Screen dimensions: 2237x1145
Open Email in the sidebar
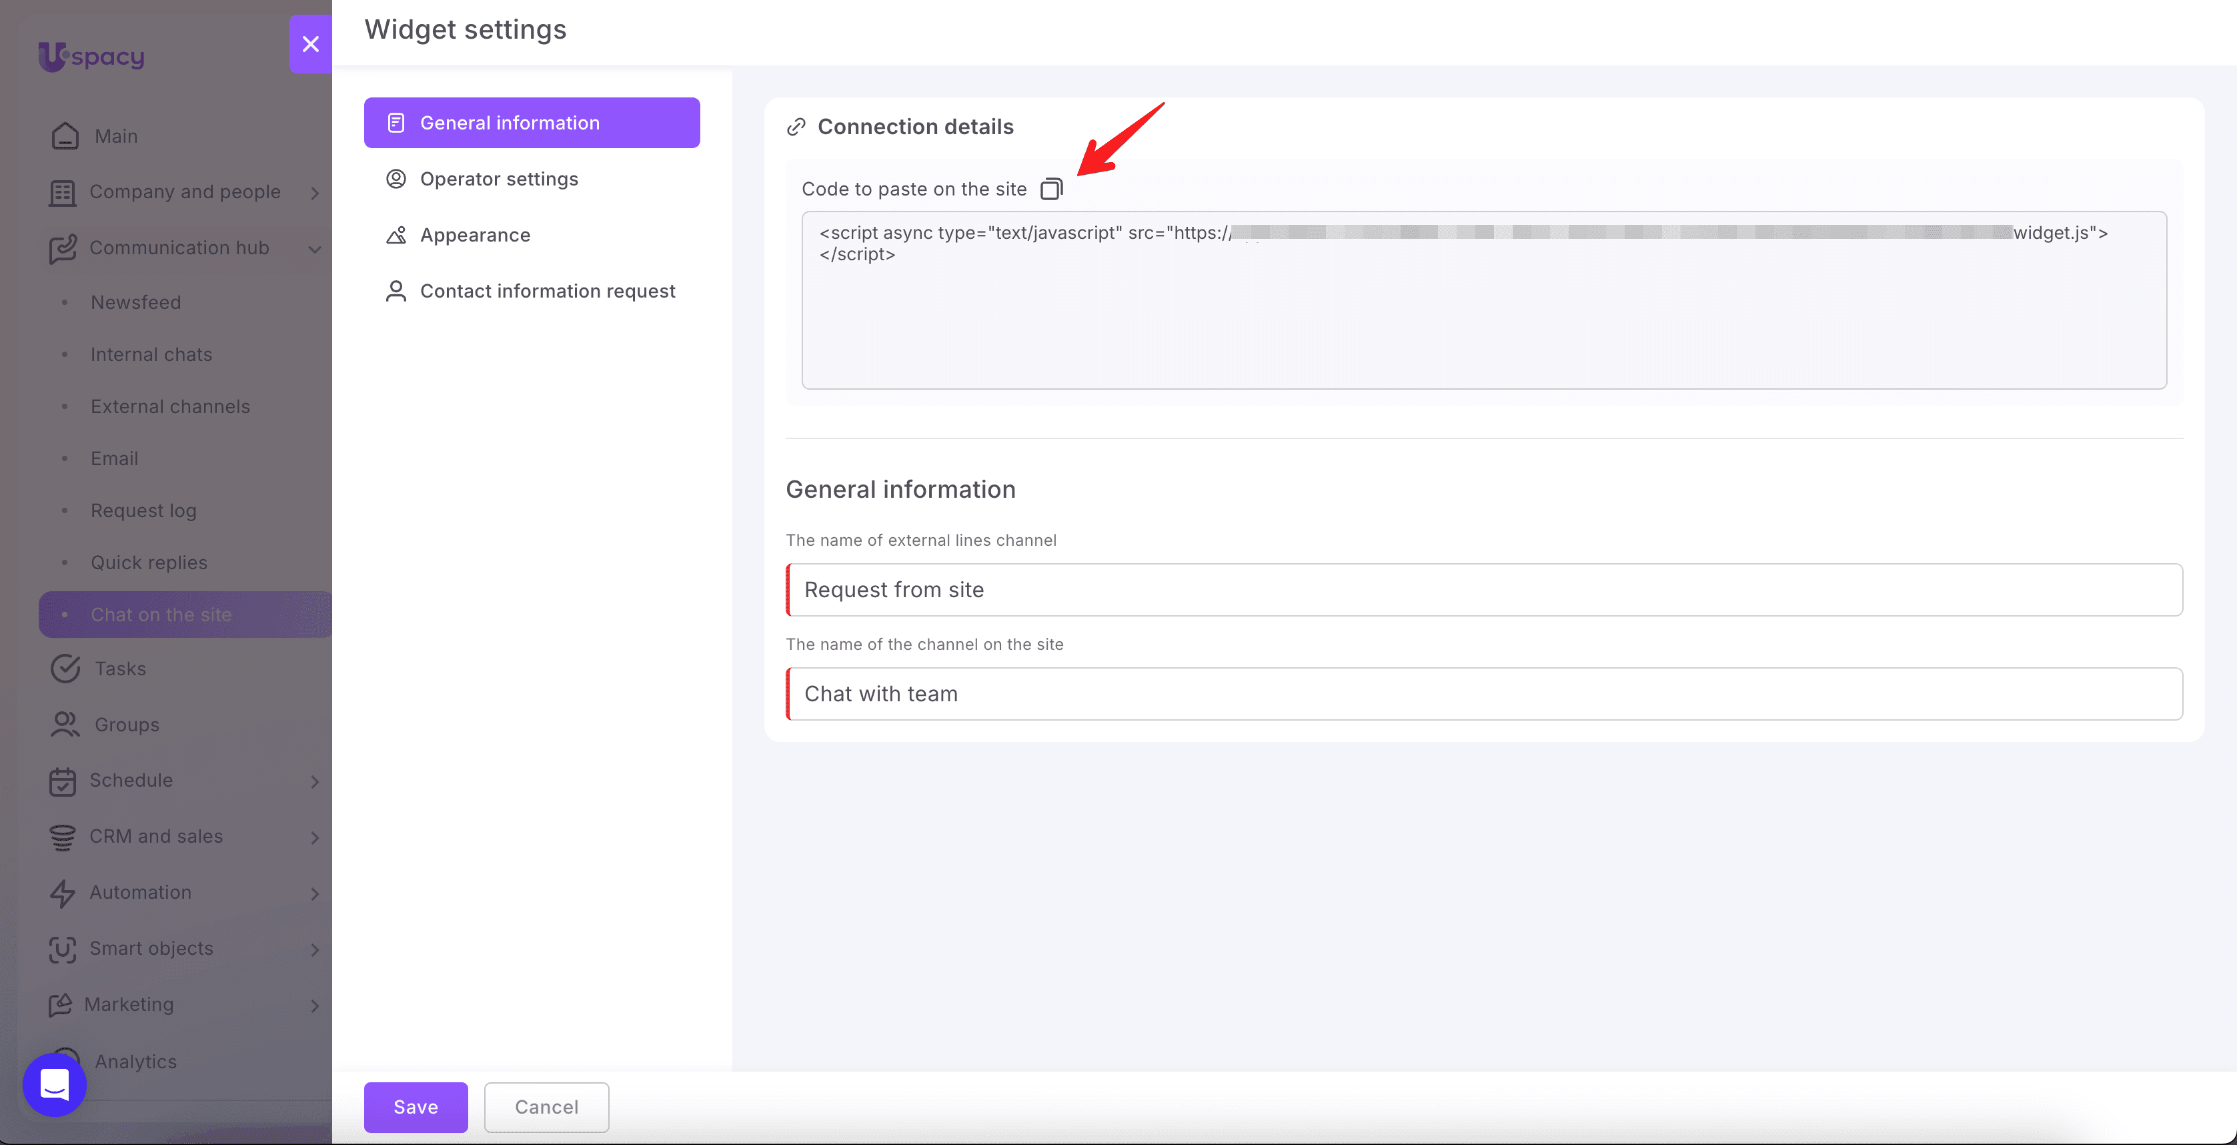pos(115,458)
